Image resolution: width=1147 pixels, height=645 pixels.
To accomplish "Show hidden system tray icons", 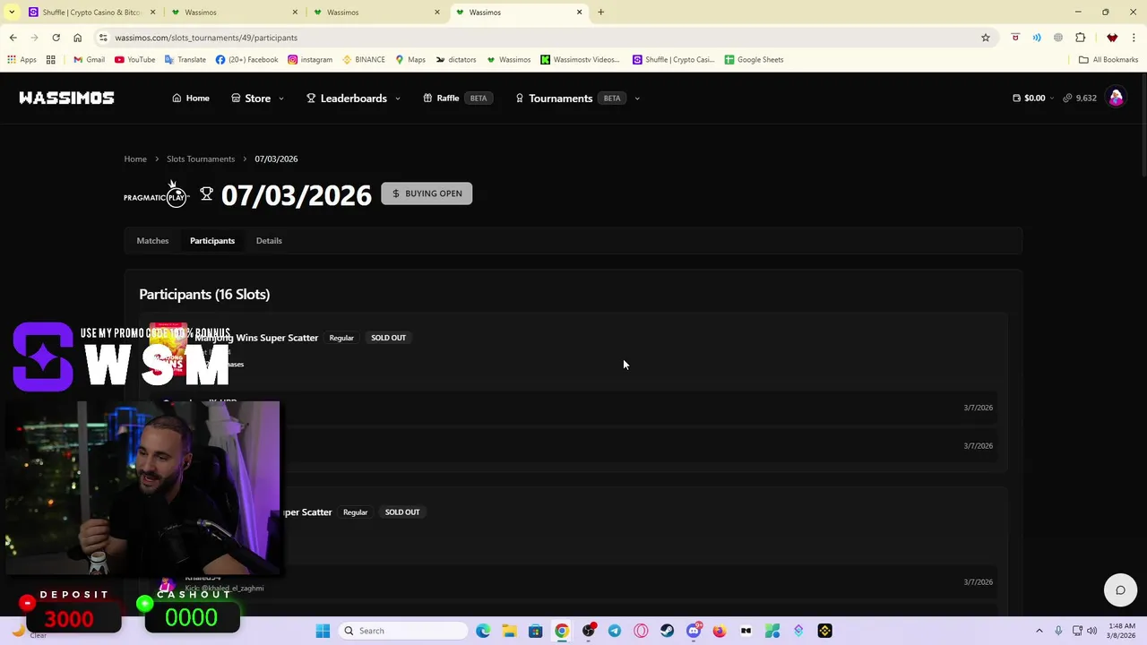I will click(x=1039, y=631).
